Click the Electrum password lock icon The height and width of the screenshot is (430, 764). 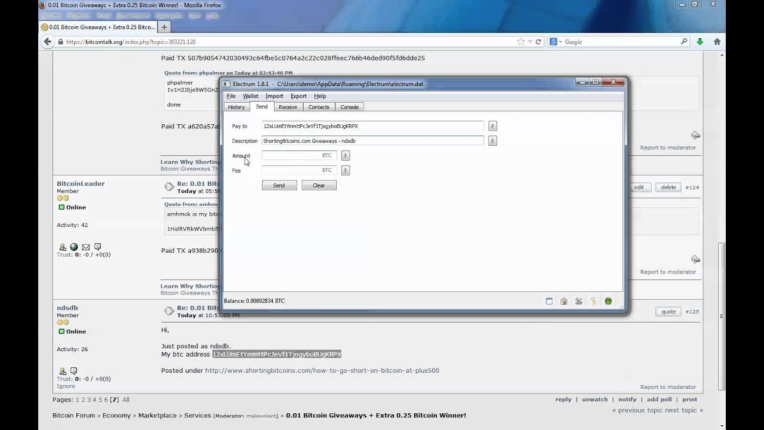click(x=563, y=301)
